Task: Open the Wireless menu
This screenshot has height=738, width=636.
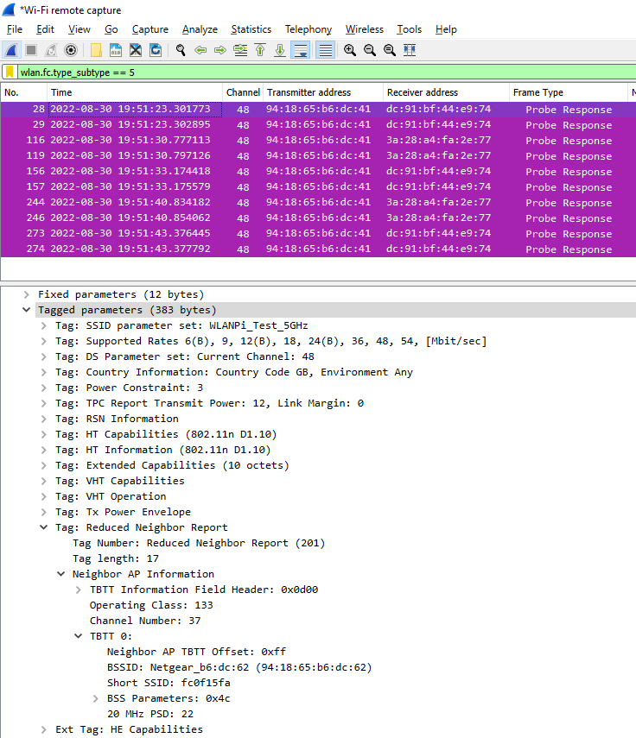Action: tap(364, 29)
